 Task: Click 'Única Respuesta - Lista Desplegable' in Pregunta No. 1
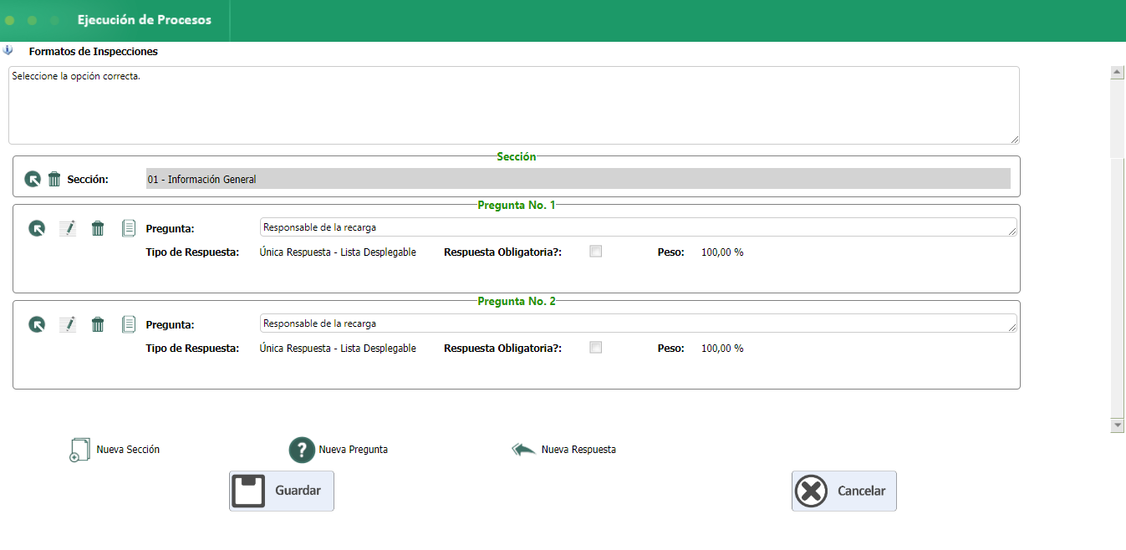point(338,252)
